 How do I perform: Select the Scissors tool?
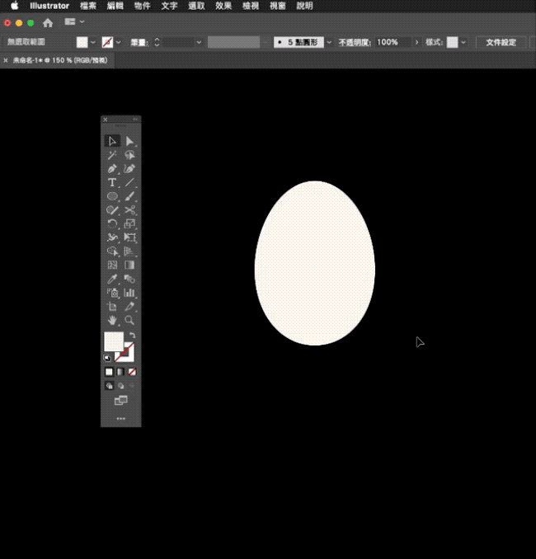point(129,210)
